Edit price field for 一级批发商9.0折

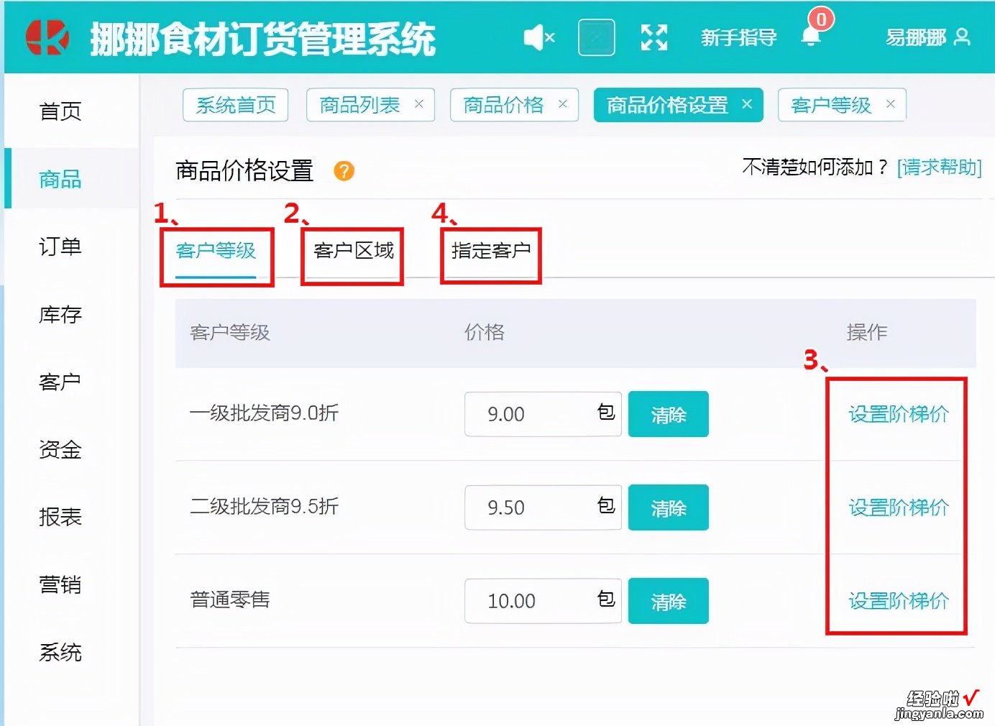pos(543,414)
